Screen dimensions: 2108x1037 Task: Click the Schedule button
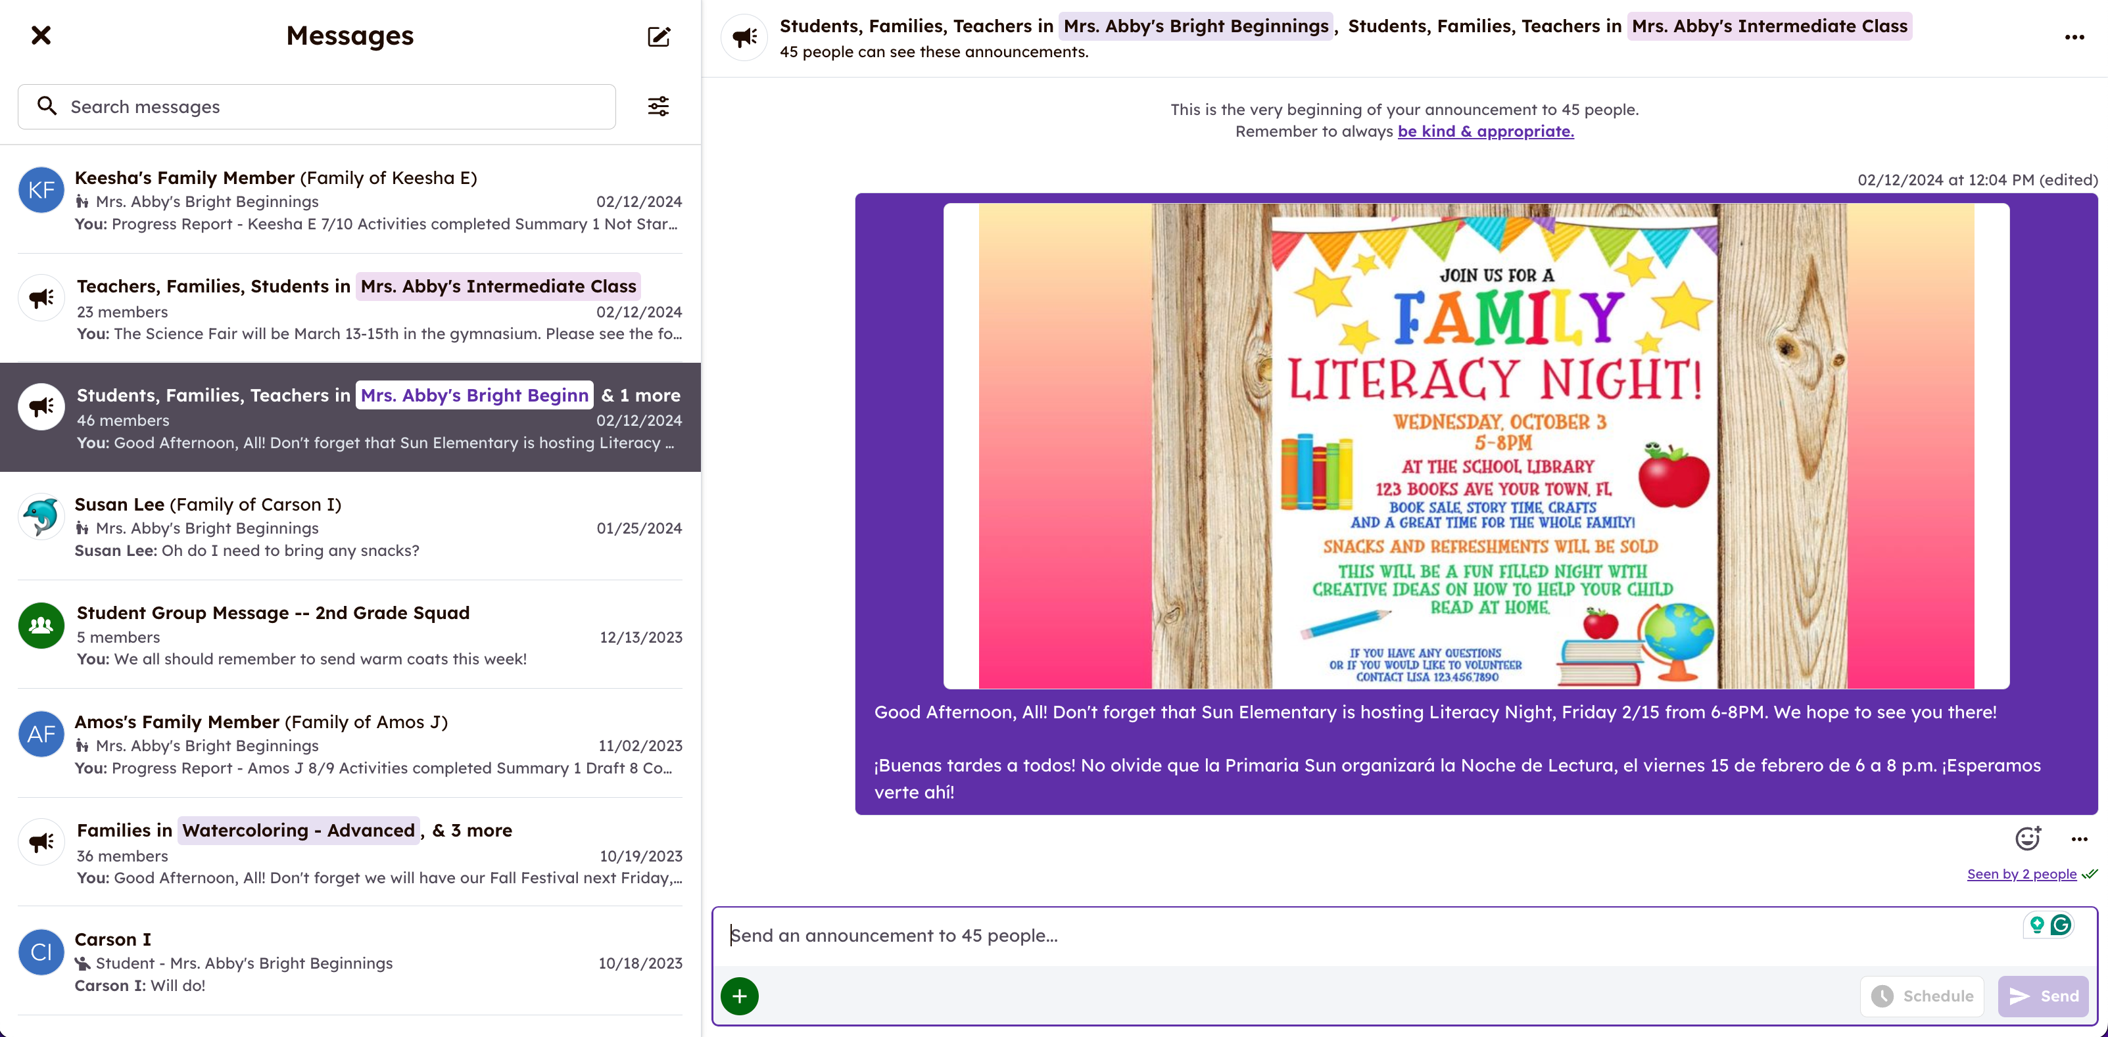[1922, 996]
